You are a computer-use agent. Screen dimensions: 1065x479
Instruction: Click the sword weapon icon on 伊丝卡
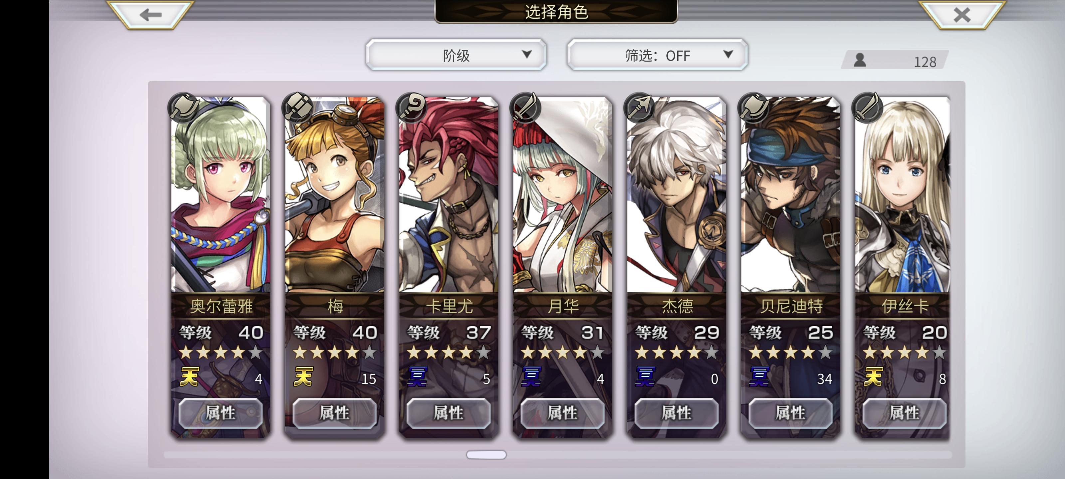click(x=868, y=107)
